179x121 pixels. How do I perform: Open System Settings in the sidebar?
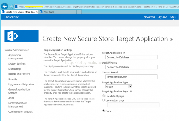[x=17, y=64]
